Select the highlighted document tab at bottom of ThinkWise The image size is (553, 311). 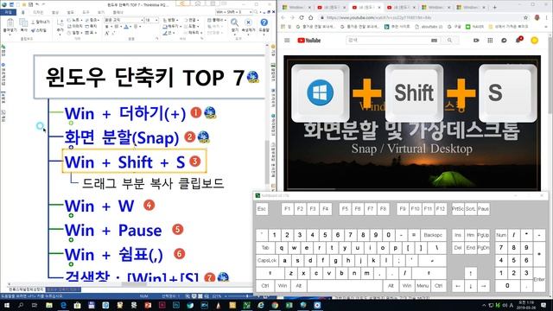[x=63, y=289]
